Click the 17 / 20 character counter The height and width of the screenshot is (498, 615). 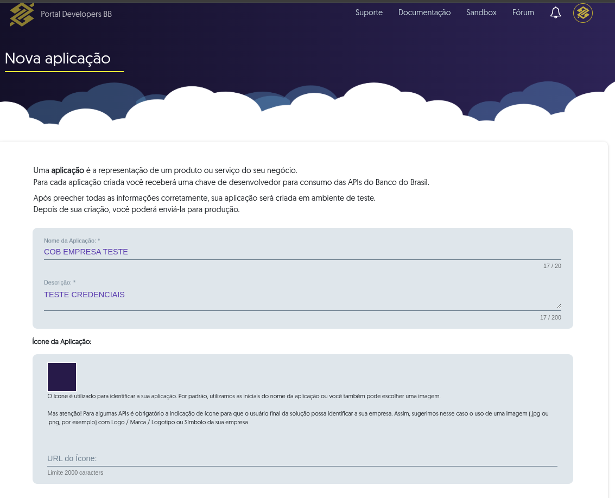[x=552, y=266]
